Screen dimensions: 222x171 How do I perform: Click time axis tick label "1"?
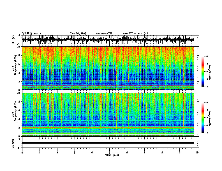(x=40, y=153)
